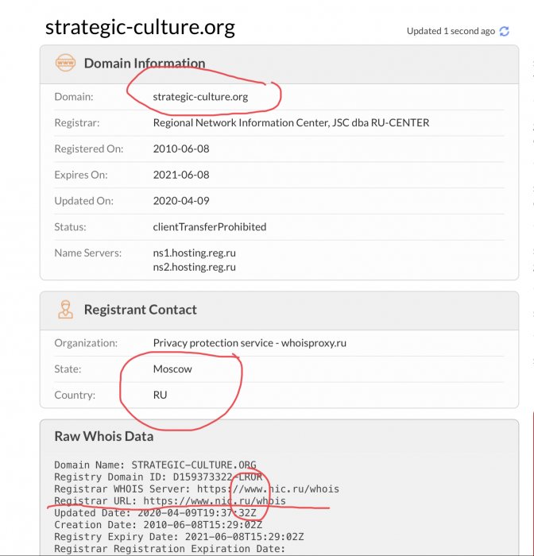This screenshot has height=556, width=534.
Task: Click the Country value RU
Action: pos(160,395)
